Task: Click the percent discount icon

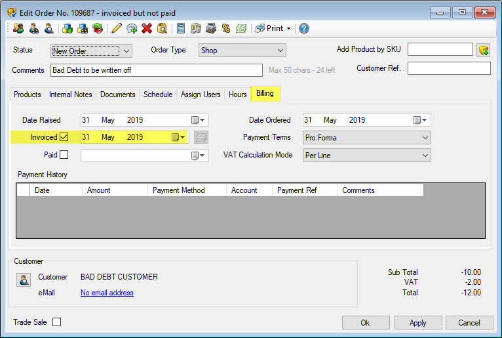Action: [225, 28]
